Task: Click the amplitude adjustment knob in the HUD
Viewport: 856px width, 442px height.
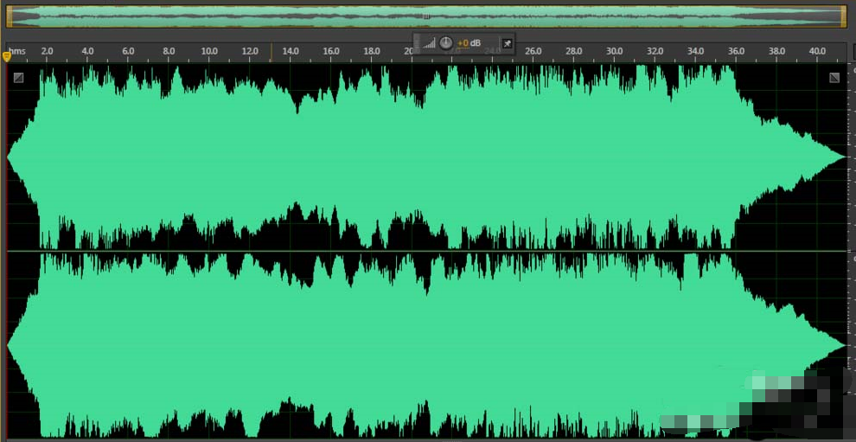Action: 446,42
